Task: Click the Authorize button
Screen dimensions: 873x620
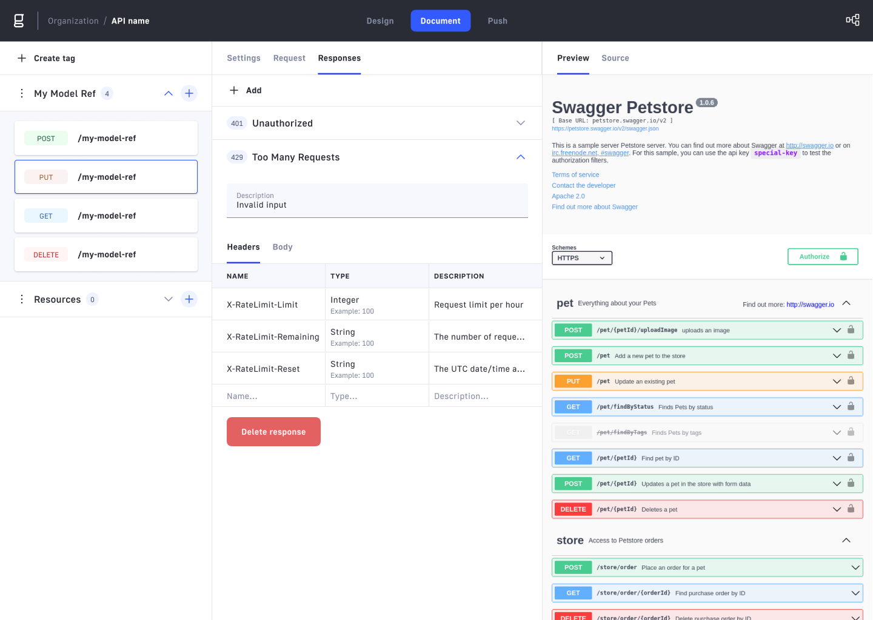Action: tap(822, 256)
